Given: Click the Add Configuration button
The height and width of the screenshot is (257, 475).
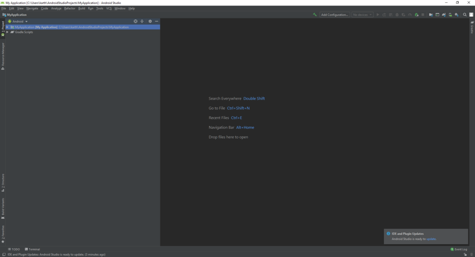Looking at the screenshot, I should pyautogui.click(x=334, y=14).
